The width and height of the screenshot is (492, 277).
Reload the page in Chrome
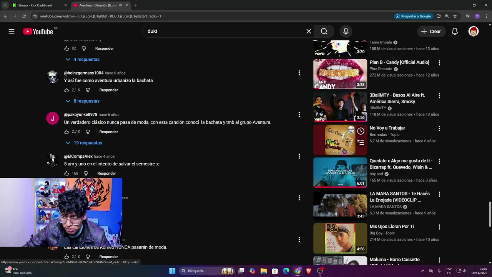click(24, 16)
